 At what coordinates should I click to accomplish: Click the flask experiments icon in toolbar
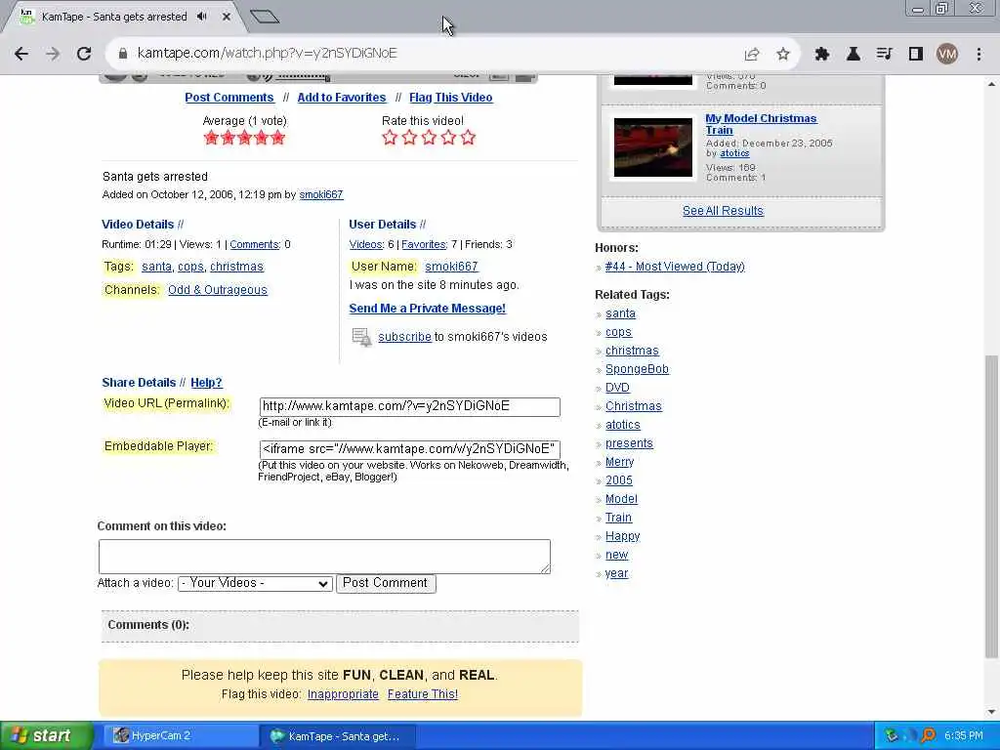(853, 55)
